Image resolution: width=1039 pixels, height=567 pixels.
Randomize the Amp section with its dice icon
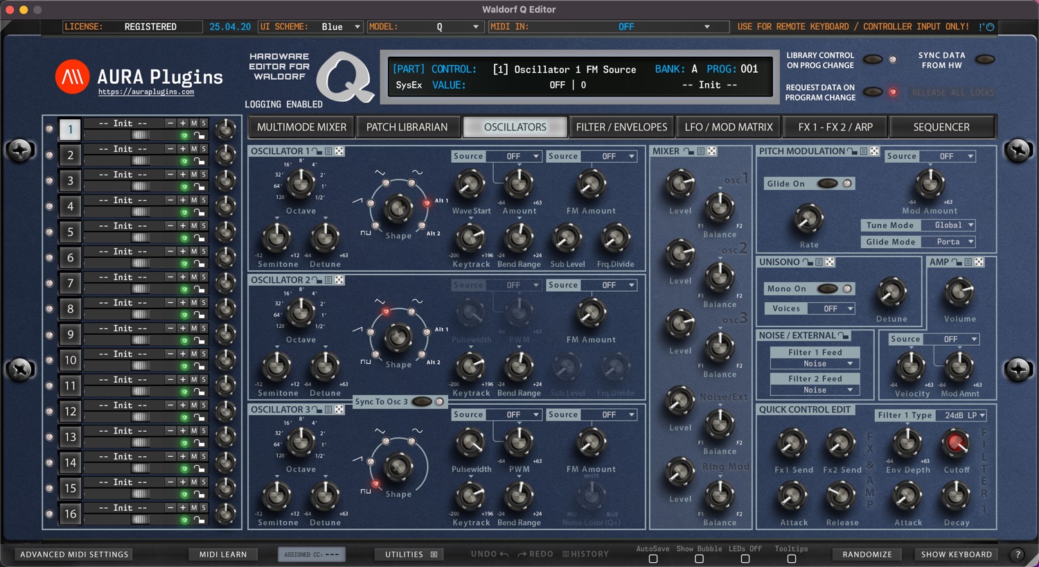[x=979, y=262]
